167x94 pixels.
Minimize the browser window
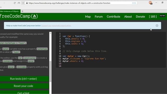click(156, 3)
